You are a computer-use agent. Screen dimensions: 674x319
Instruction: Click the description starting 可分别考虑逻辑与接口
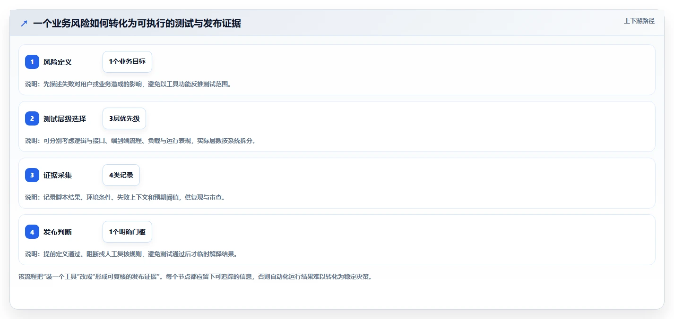click(140, 141)
